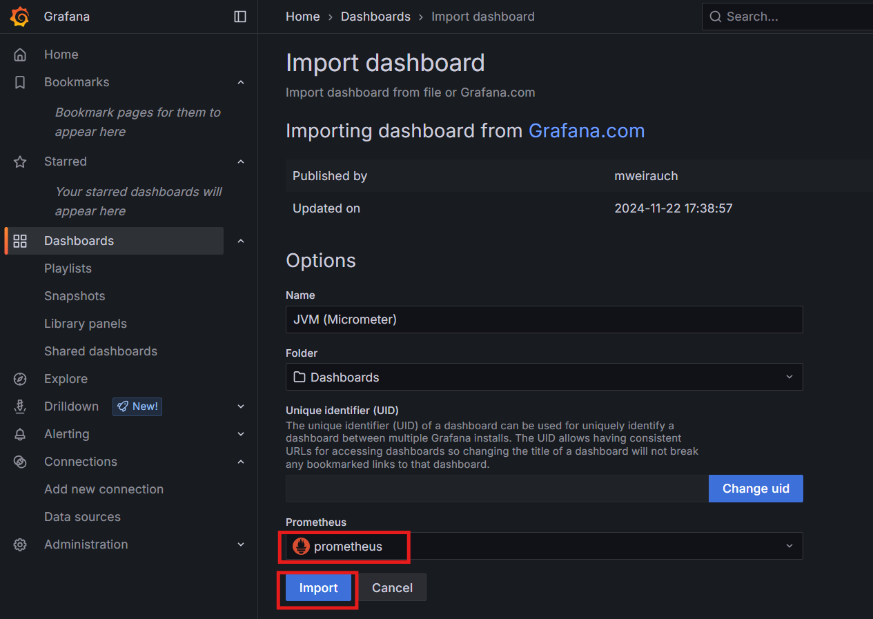The height and width of the screenshot is (619, 873).
Task: Open Playlists under Dashboards
Action: (x=68, y=268)
